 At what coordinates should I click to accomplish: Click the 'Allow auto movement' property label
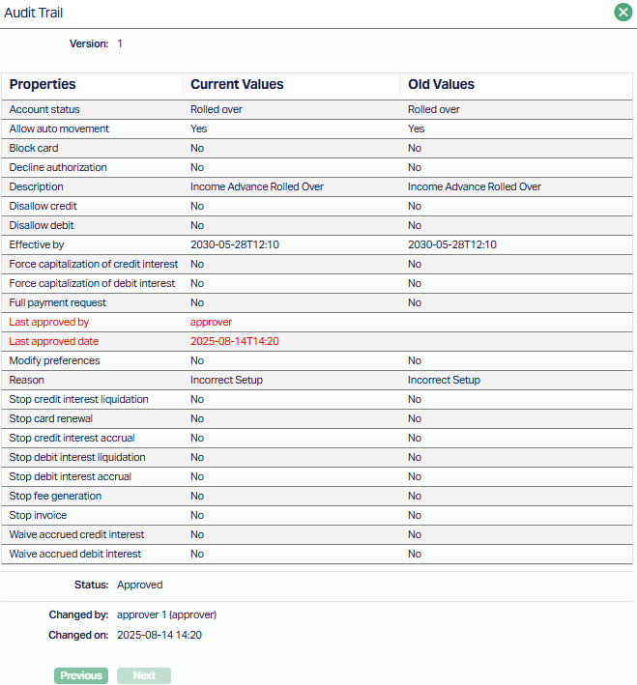pyautogui.click(x=59, y=128)
